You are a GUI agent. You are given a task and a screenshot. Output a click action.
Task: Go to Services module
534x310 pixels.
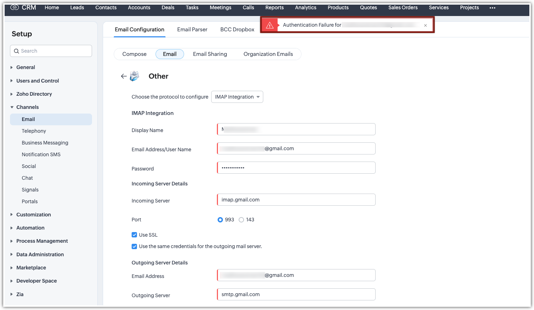click(439, 7)
